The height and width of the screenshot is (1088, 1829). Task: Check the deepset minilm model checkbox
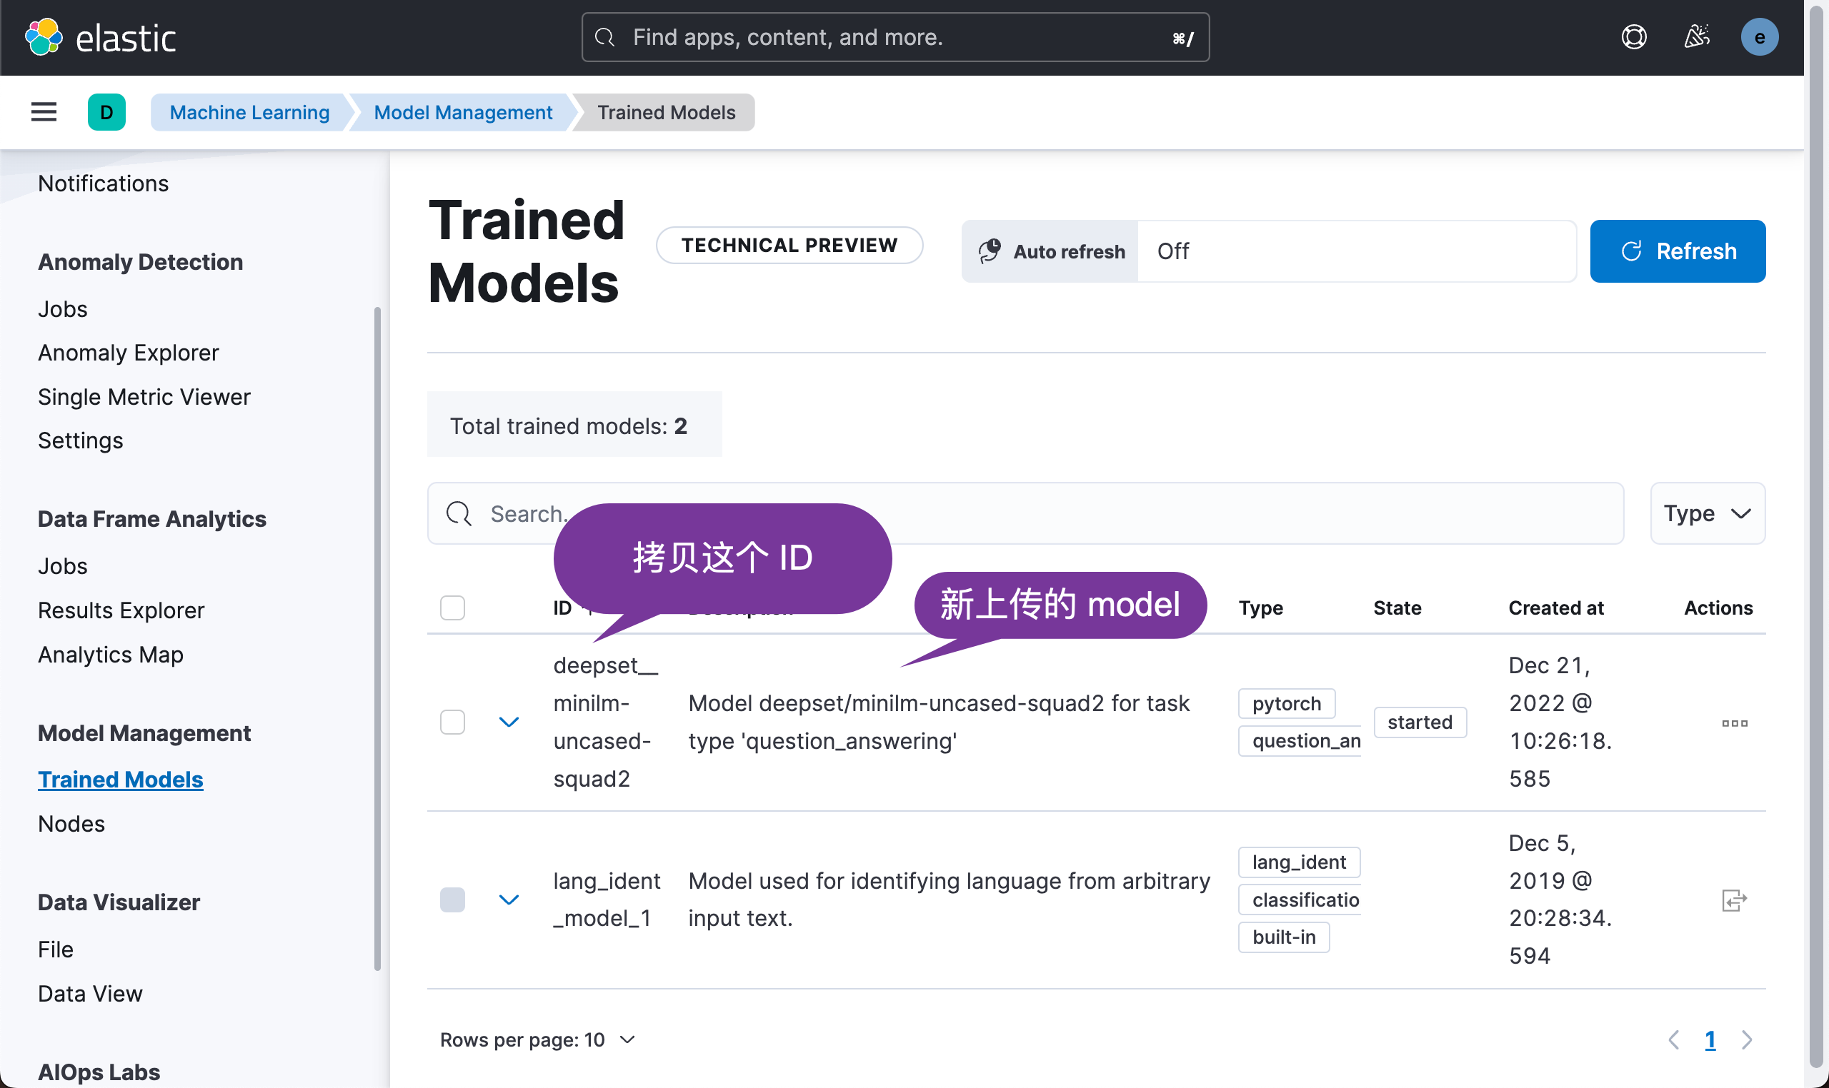point(452,722)
